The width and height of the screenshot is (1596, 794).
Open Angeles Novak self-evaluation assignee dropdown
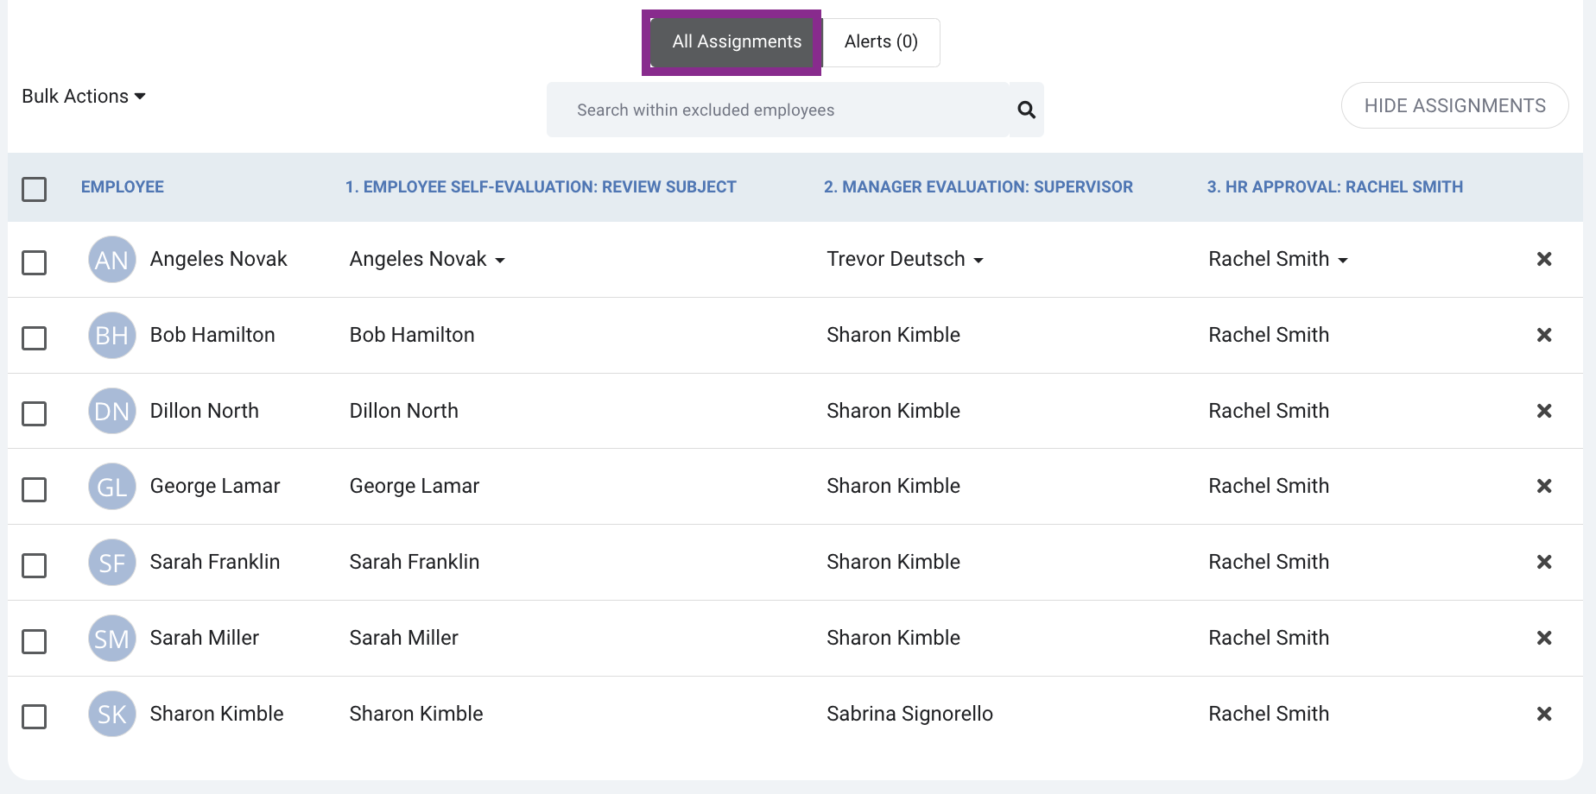tap(427, 259)
